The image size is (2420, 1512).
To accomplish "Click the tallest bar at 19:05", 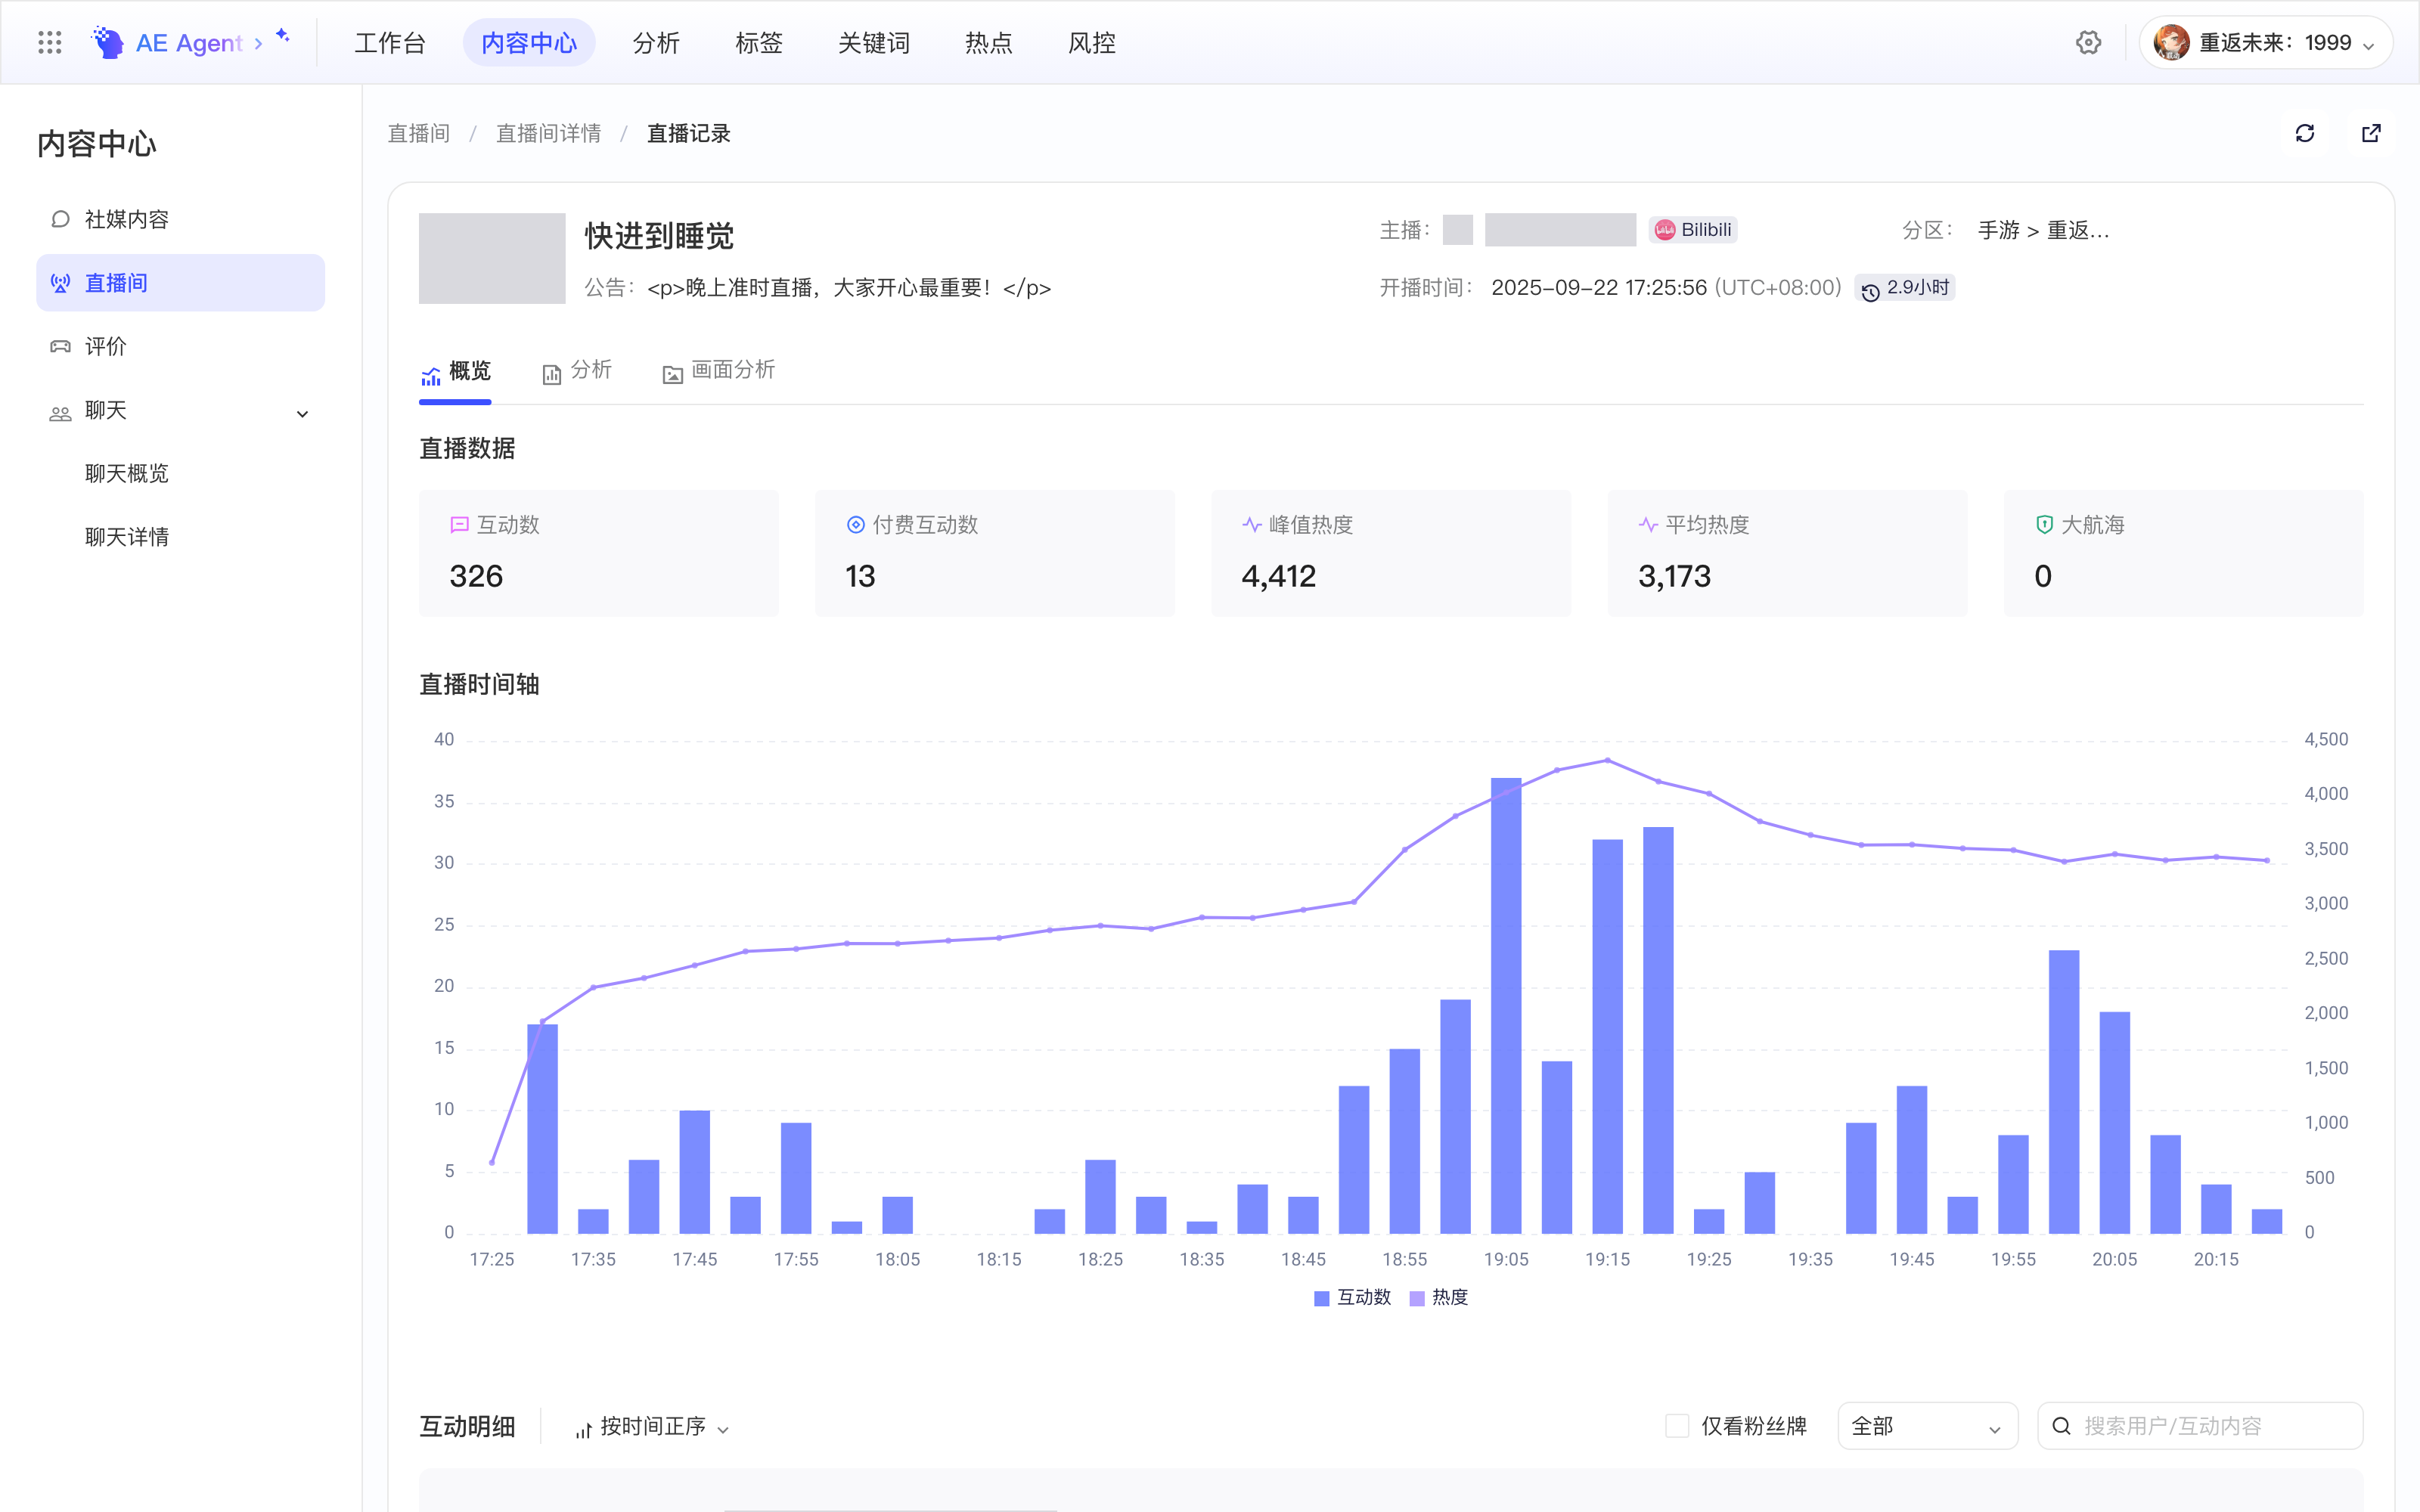I will (1506, 1005).
